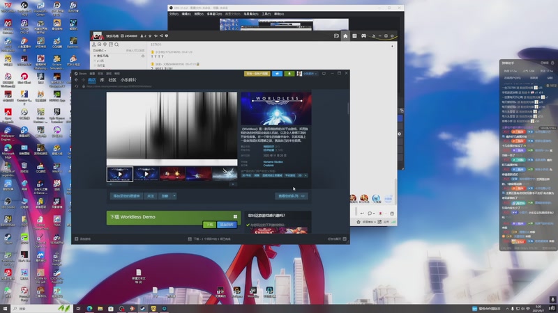This screenshot has height=313, width=558.
Task: Open the 库 tab in Steam
Action: click(102, 80)
